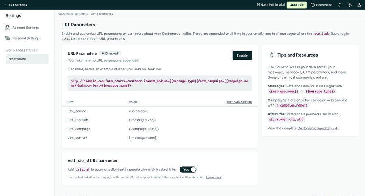Screen dimensions: 365x196
Task: Open Account Settings in the sidebar
Action: 26,28
